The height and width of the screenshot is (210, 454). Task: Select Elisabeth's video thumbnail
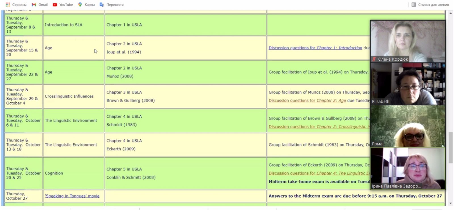click(407, 84)
